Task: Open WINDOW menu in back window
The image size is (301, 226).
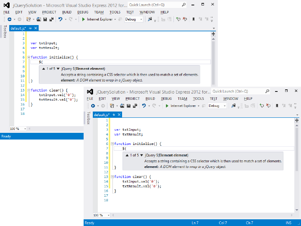Action: point(147,12)
